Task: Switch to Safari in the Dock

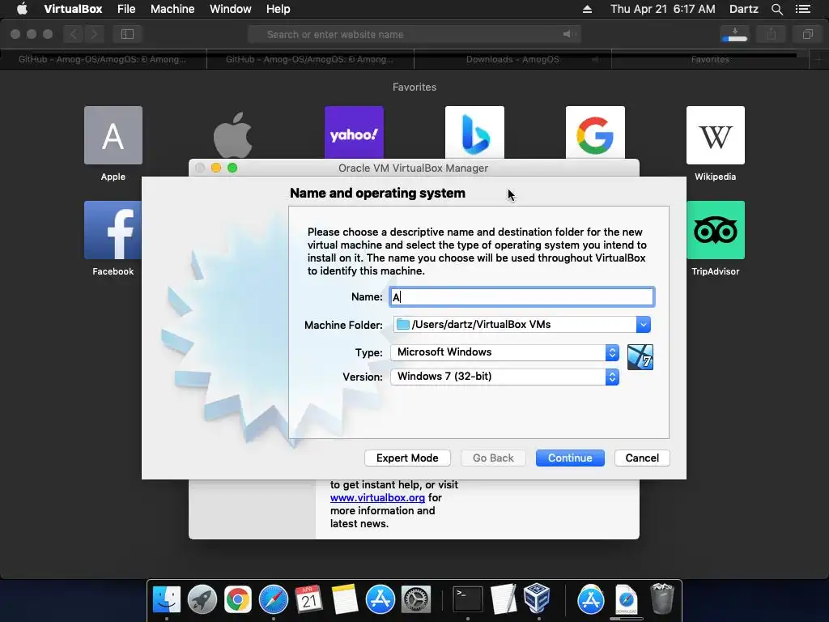Action: tap(274, 599)
